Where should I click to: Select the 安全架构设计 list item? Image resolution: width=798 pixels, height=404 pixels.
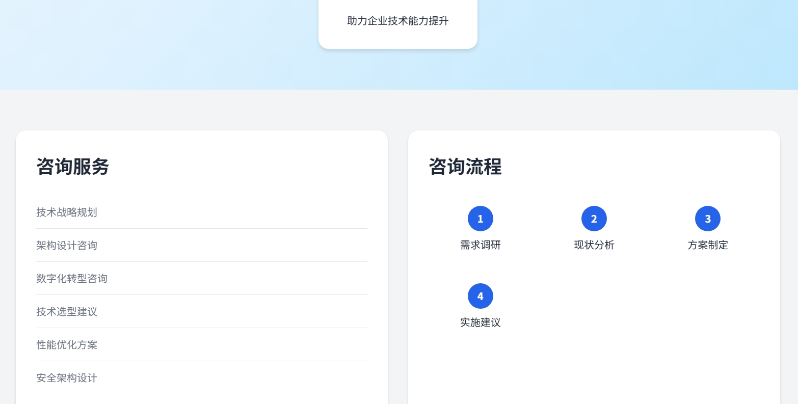[67, 378]
